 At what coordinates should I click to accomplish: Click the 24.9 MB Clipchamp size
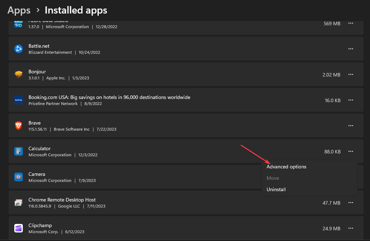(331, 229)
